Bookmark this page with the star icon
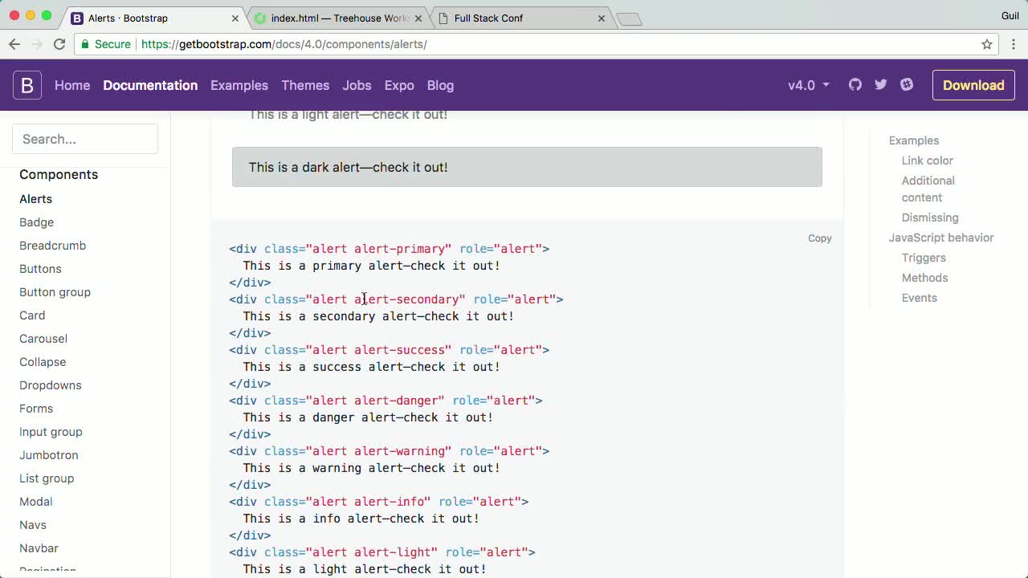This screenshot has height=578, width=1028. (x=987, y=44)
